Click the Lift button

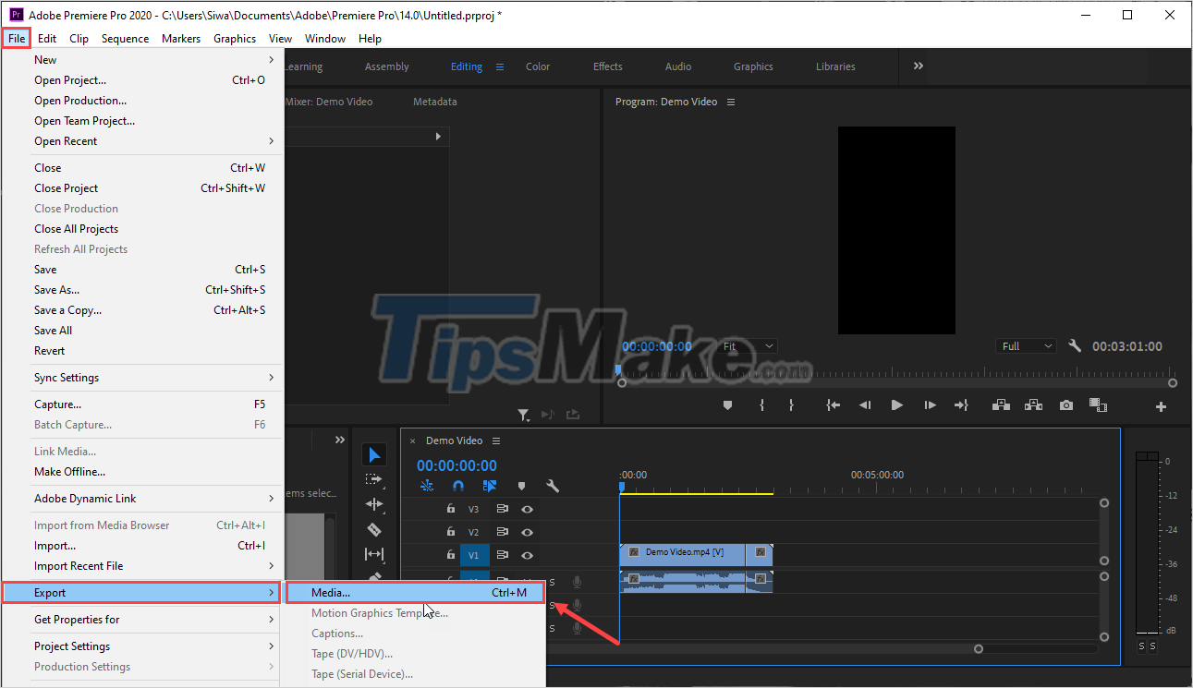click(x=1000, y=405)
